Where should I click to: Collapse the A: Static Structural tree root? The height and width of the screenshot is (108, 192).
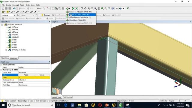click(x=2, y=25)
